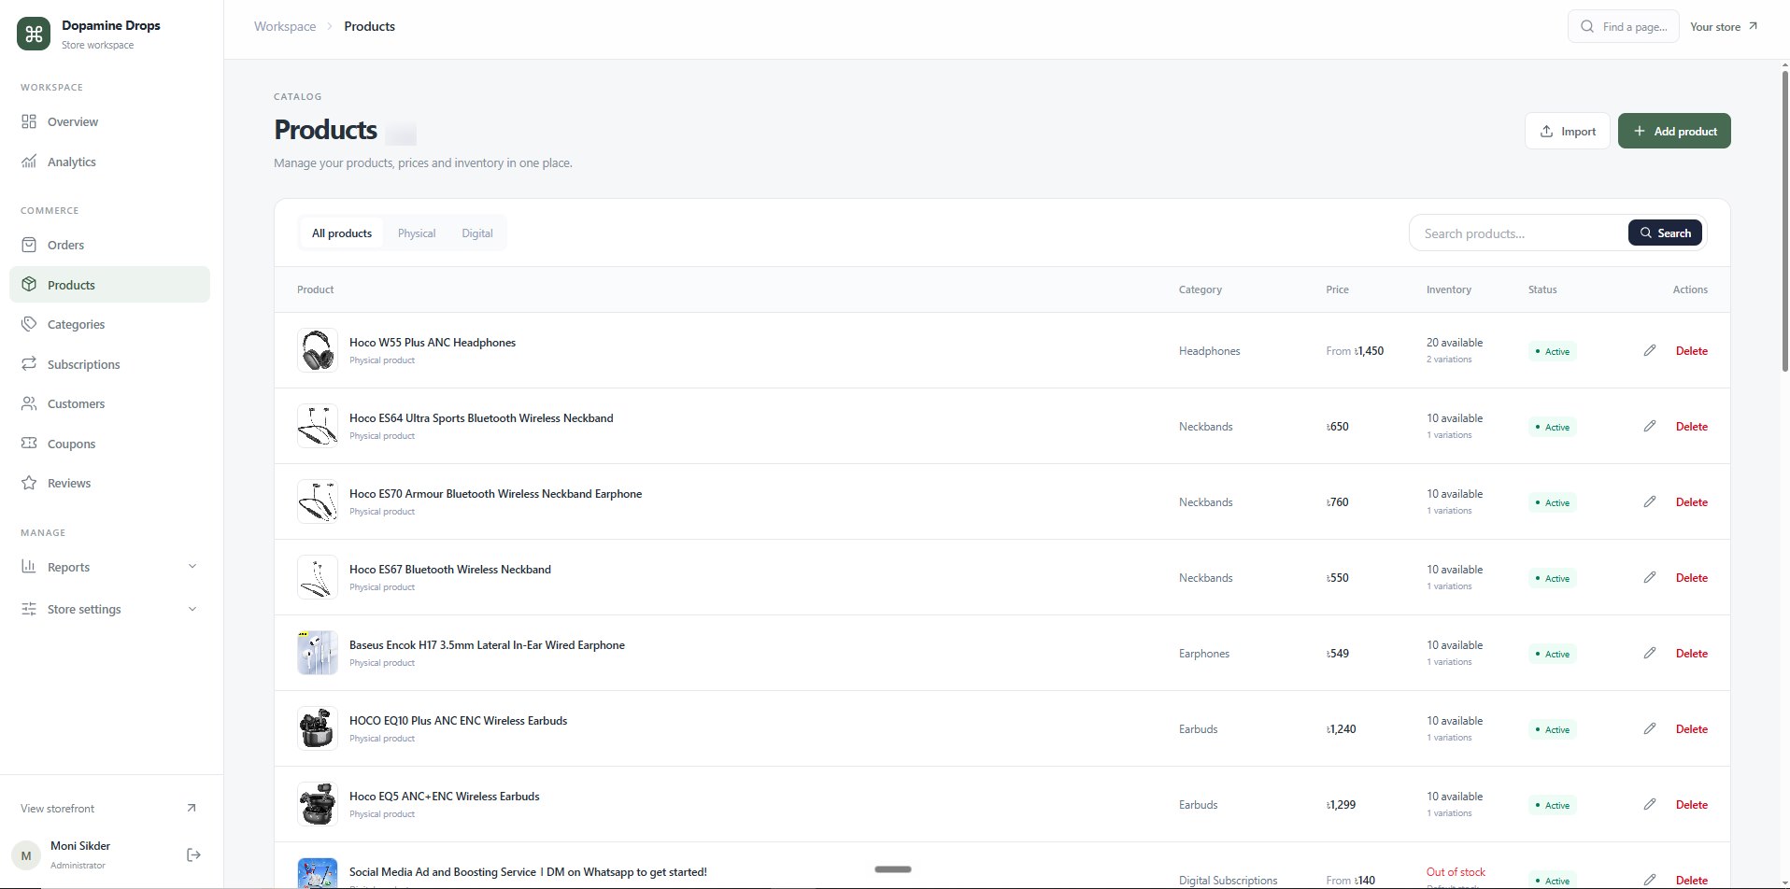Viewport: 1790px width, 889px height.
Task: Delete the Hoco EQ5 ANC+ENC Earbuds product
Action: click(x=1691, y=805)
